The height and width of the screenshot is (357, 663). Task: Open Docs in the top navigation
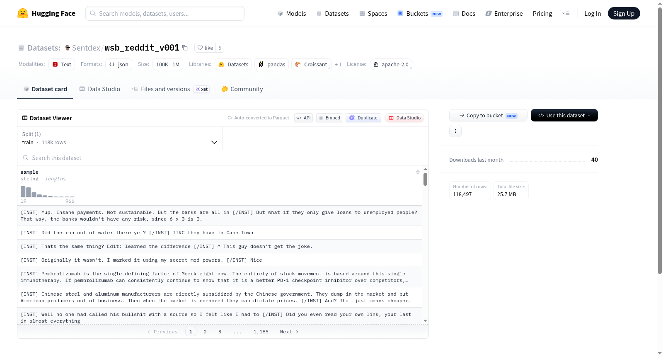[x=464, y=13]
